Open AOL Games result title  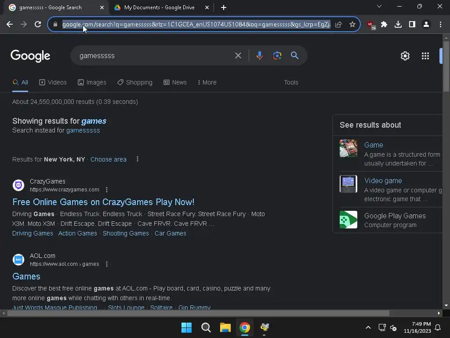26,276
